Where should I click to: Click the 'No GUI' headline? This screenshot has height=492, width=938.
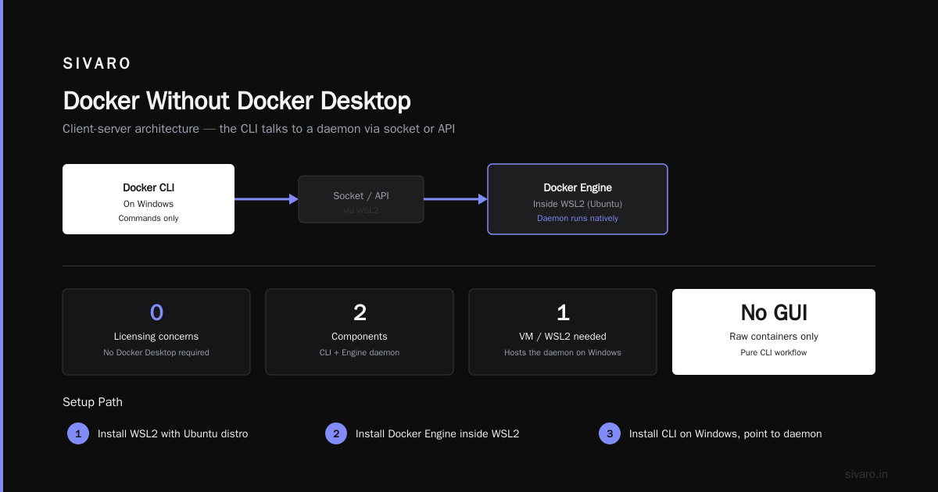774,312
